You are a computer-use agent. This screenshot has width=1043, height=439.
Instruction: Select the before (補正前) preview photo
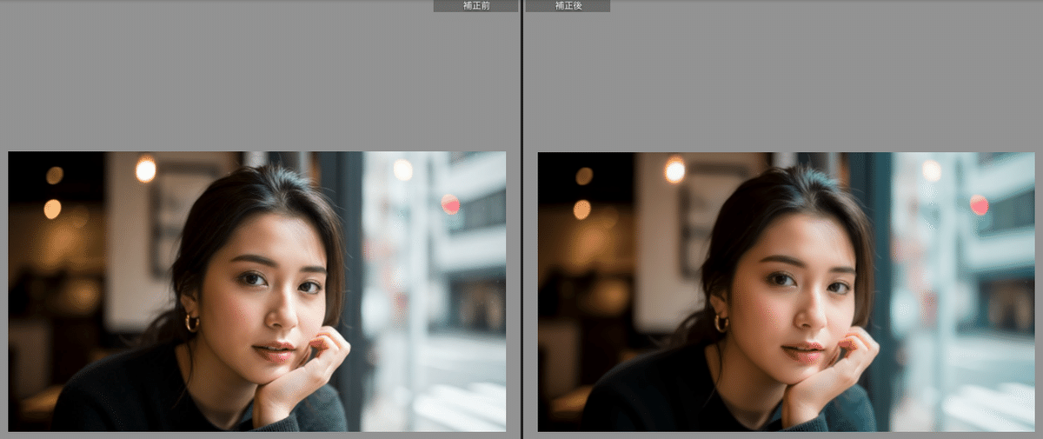[x=256, y=291]
